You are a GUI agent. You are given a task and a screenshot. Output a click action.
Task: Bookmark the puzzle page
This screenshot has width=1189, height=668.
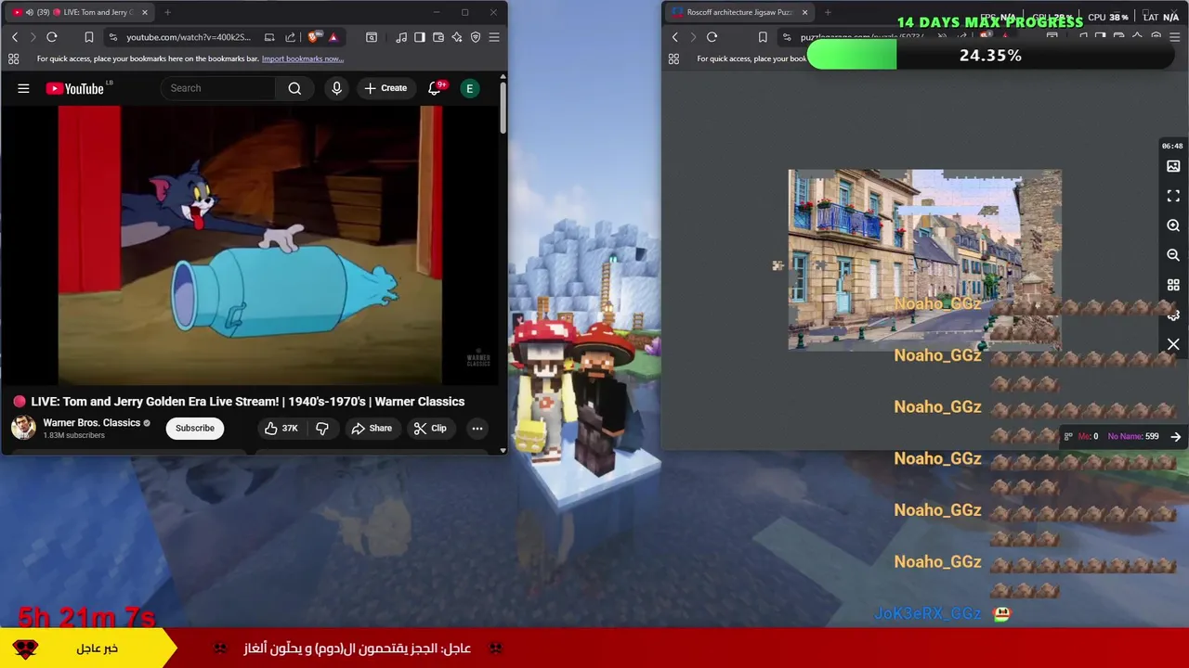(x=763, y=37)
